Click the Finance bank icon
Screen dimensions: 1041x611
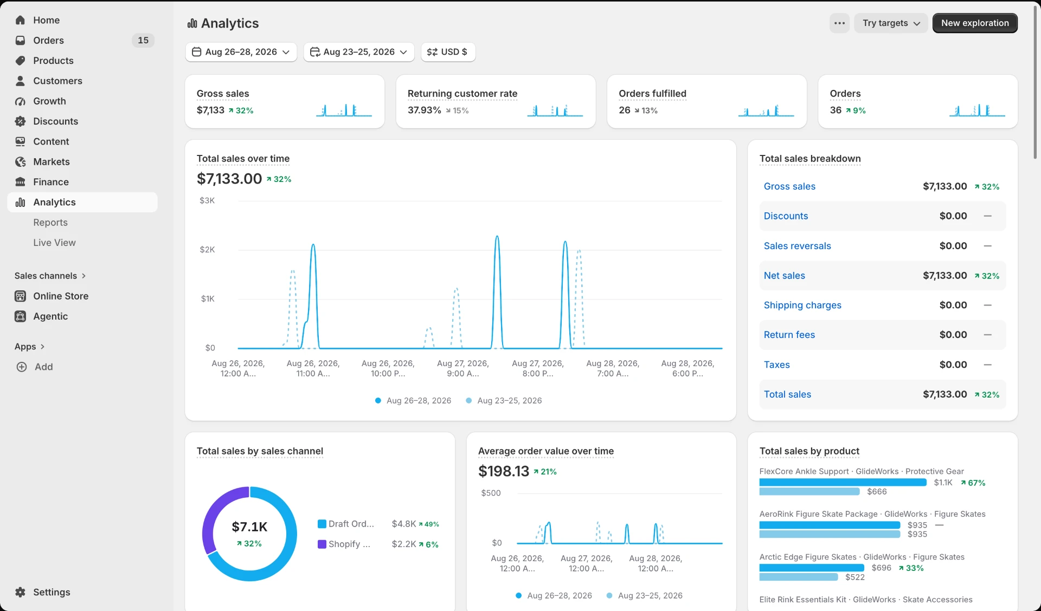coord(20,182)
